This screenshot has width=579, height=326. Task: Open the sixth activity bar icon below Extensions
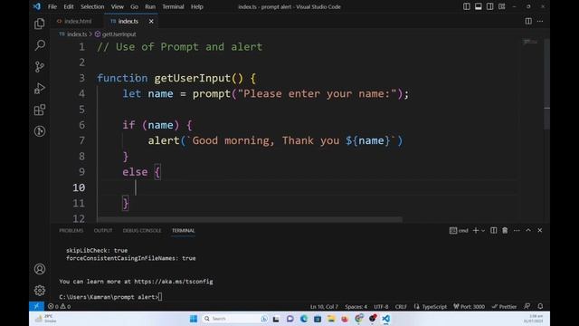coord(40,131)
